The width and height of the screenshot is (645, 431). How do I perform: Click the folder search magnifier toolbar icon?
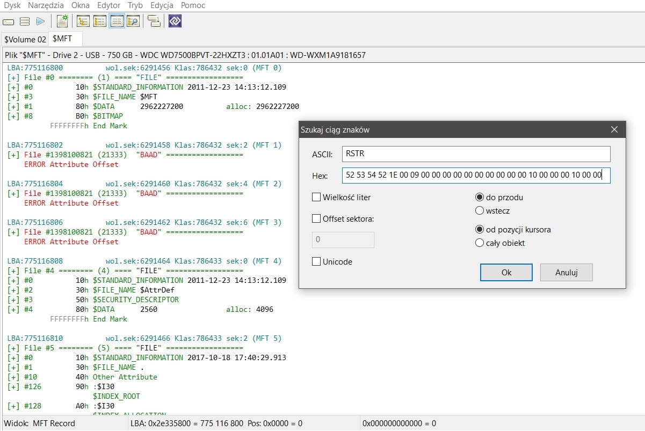pos(133,21)
